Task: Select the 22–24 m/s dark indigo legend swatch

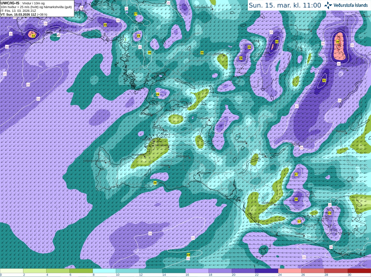Action: tap(267, 271)
